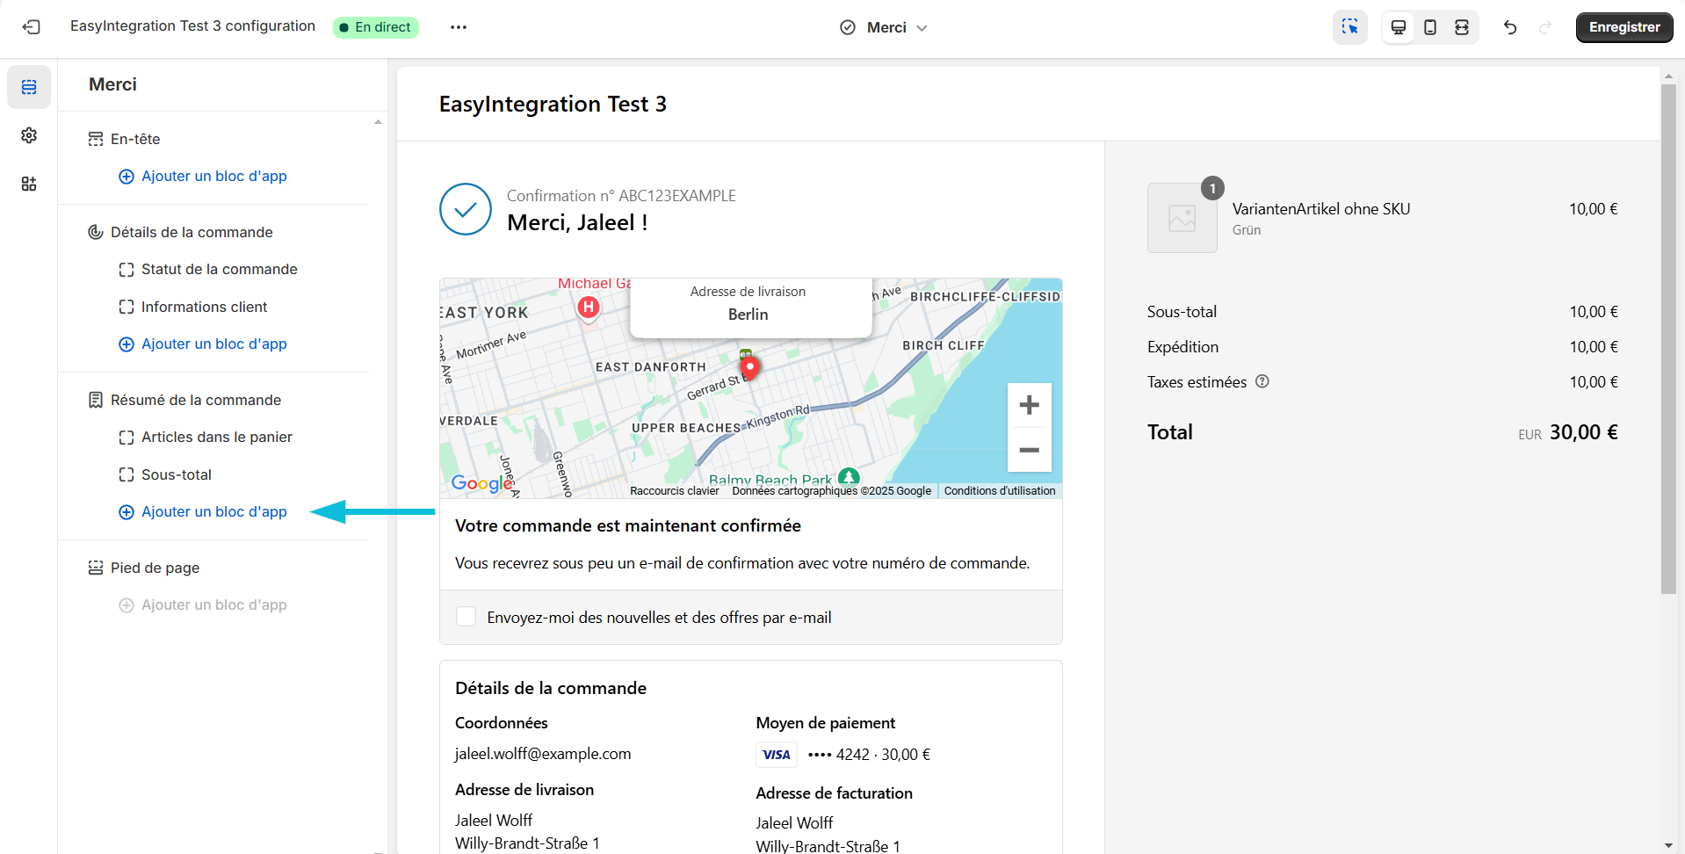
Task: Zoom out on the map
Action: click(x=1029, y=450)
